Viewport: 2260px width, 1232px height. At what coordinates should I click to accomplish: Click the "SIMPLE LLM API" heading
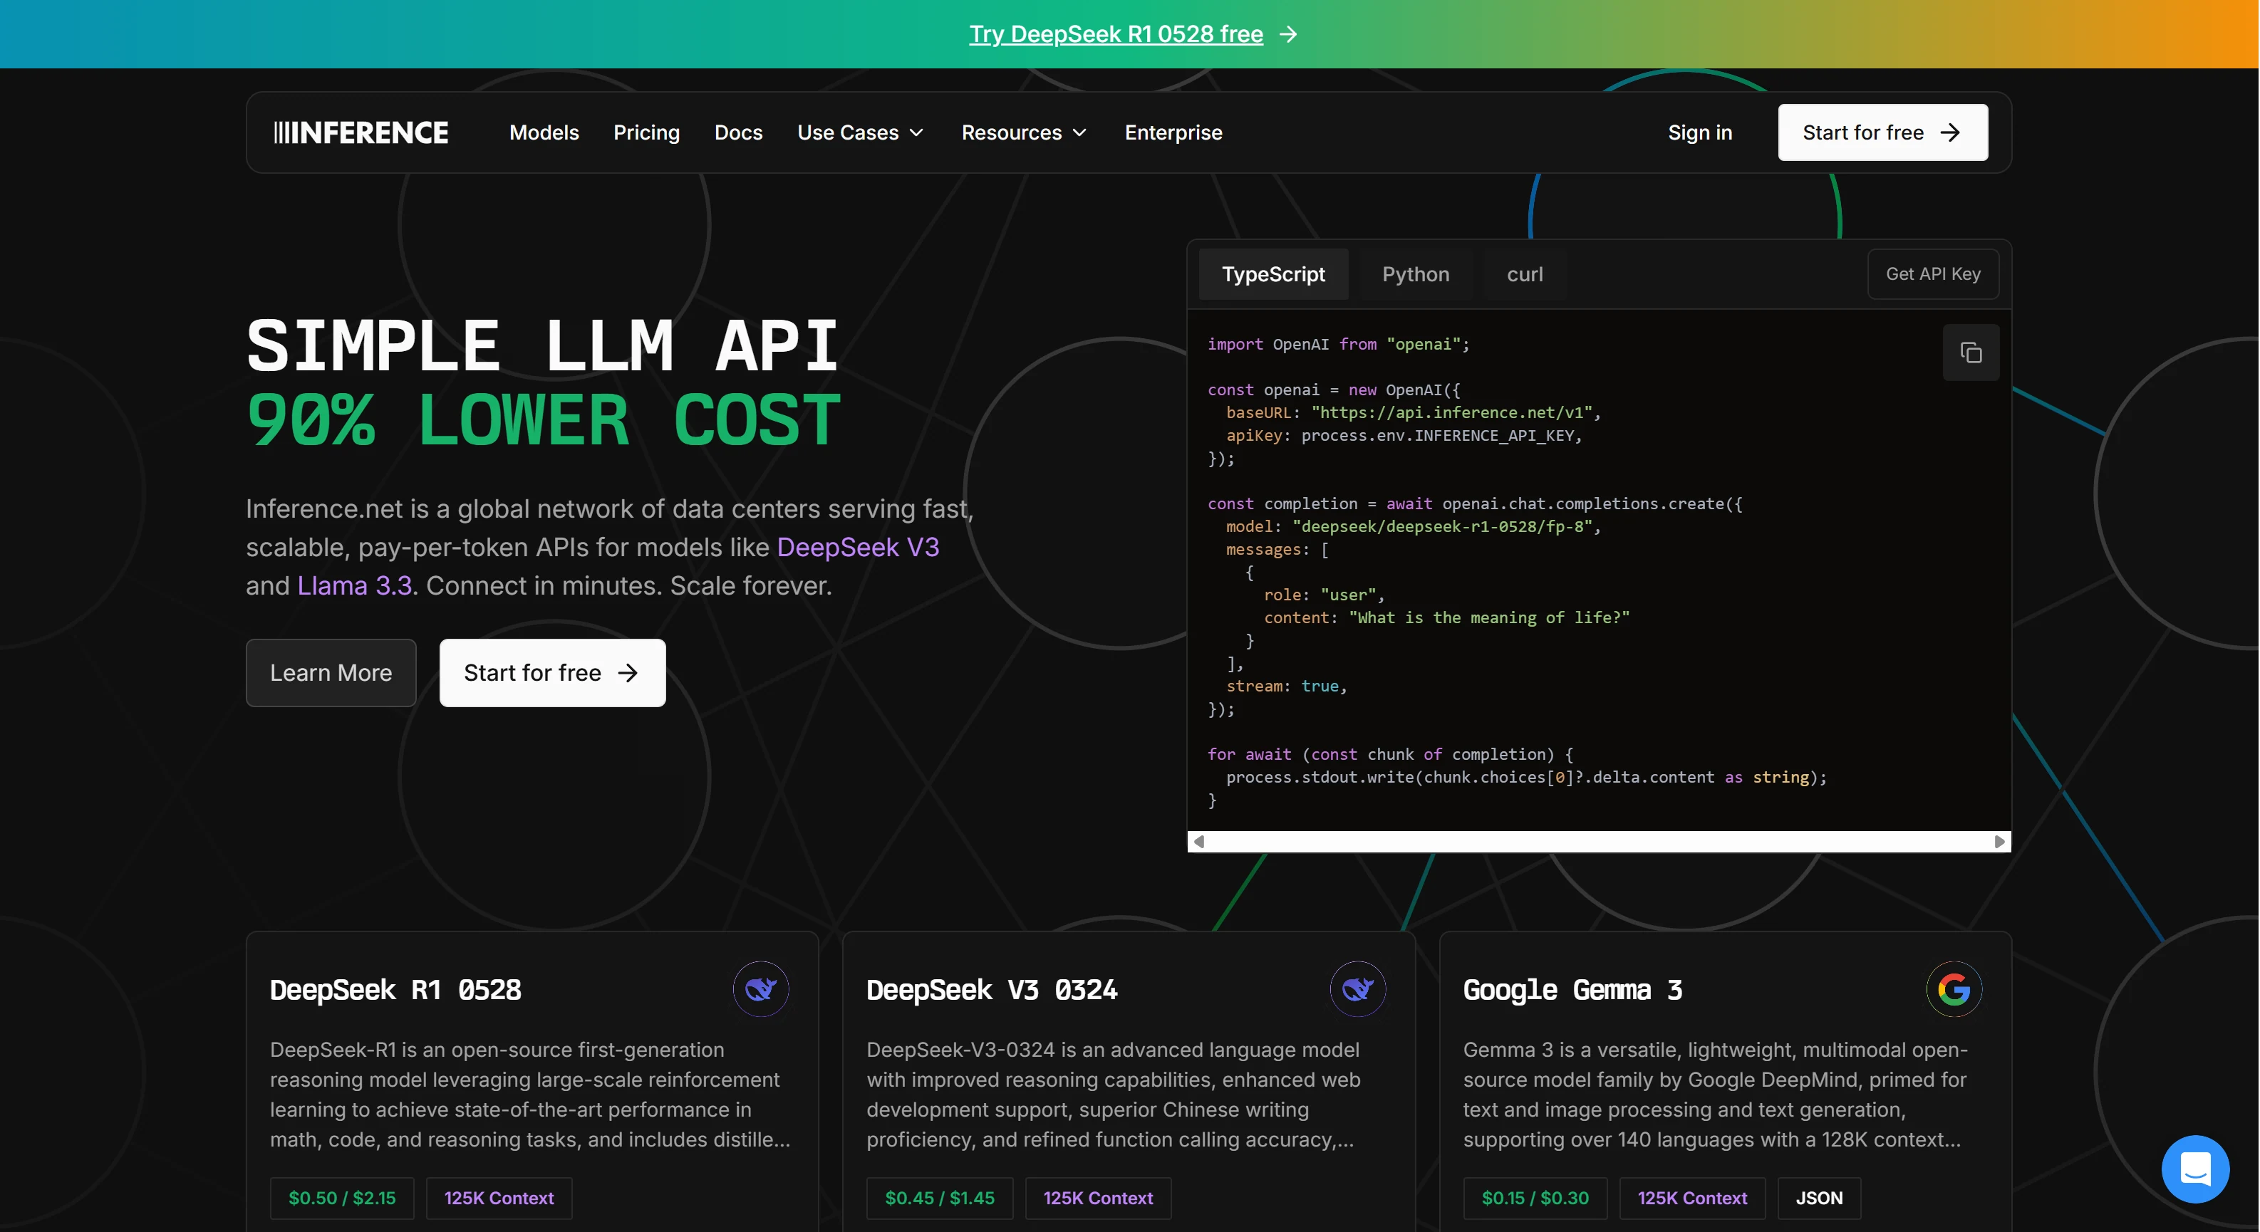[542, 345]
